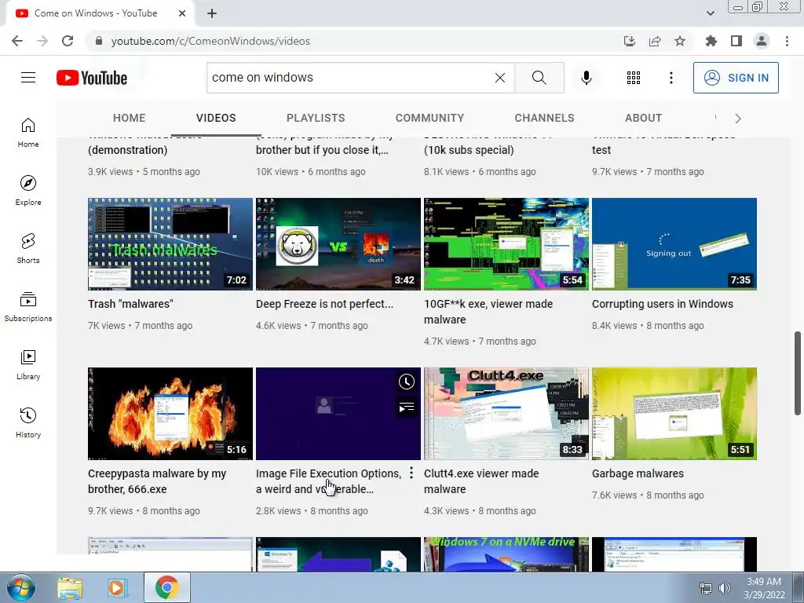Toggle Chrome side panel
Screen dimensions: 804x603
tap(736, 41)
